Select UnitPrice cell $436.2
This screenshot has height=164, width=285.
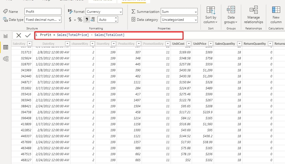(203, 136)
